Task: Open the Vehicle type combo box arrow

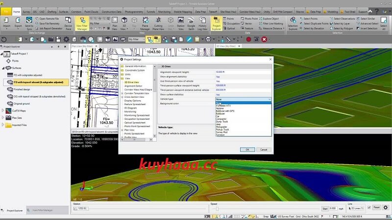Action: click(x=269, y=99)
